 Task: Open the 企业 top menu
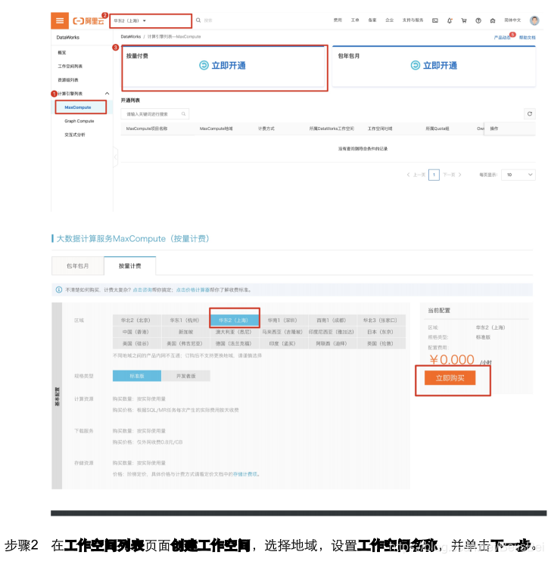[390, 20]
